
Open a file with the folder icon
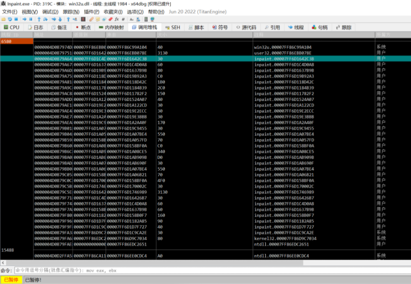coord(4,19)
